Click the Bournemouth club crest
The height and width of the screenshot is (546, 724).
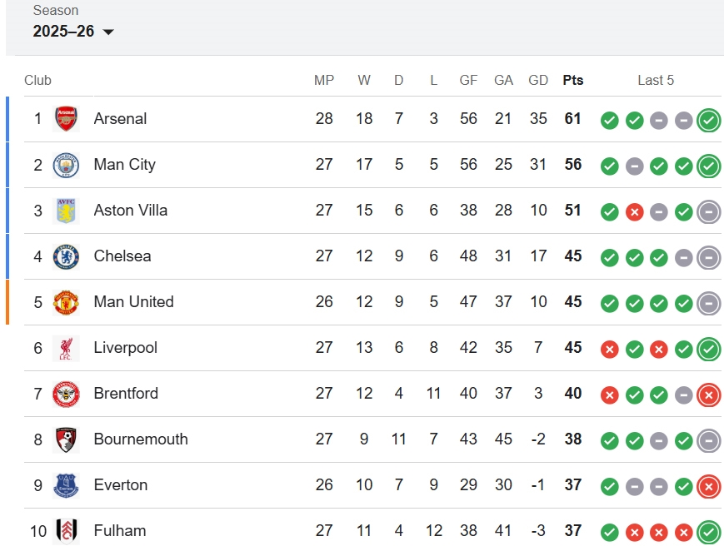66,439
